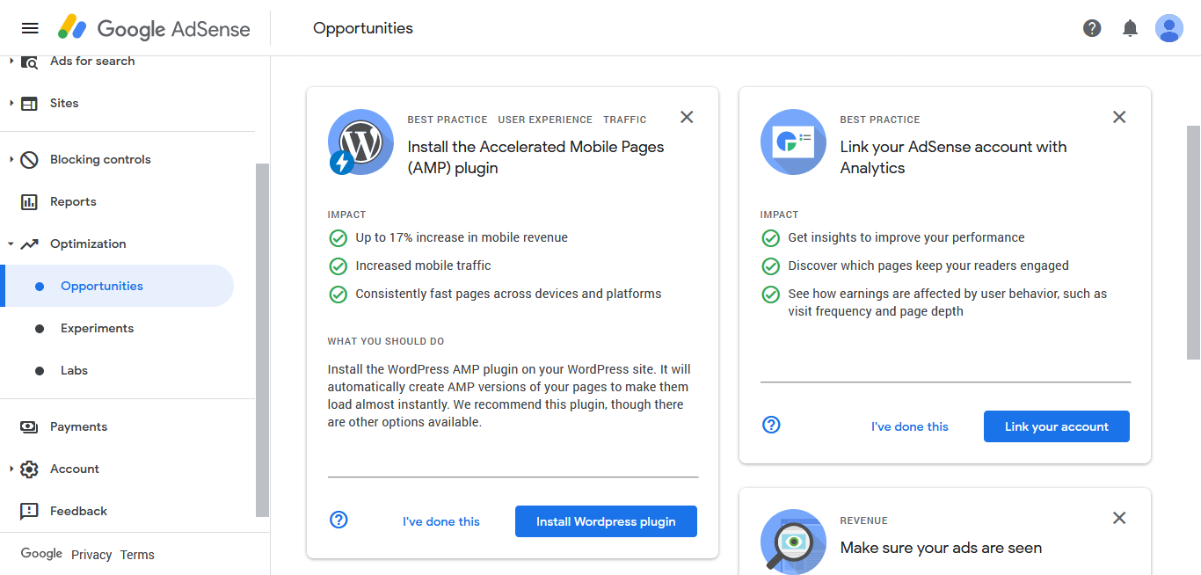This screenshot has height=575, width=1201.
Task: Click the sidebar vertical scrollbar
Action: pyautogui.click(x=262, y=338)
